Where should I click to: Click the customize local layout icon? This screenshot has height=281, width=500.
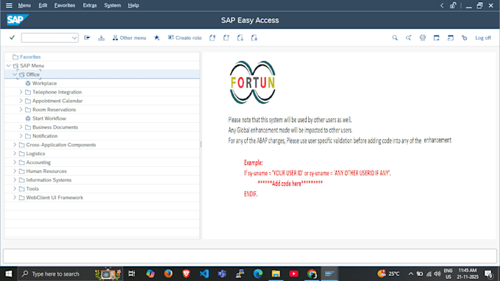coord(464,38)
